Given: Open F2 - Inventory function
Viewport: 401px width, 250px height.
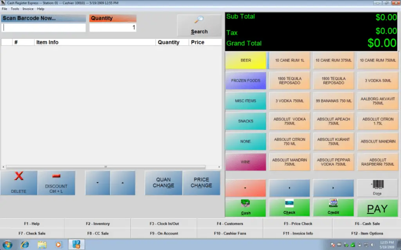Looking at the screenshot, I should (x=98, y=224).
